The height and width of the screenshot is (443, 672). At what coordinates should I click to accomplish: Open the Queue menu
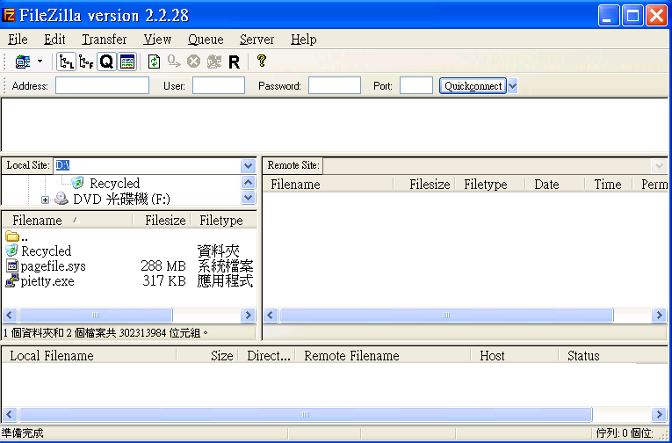[206, 40]
